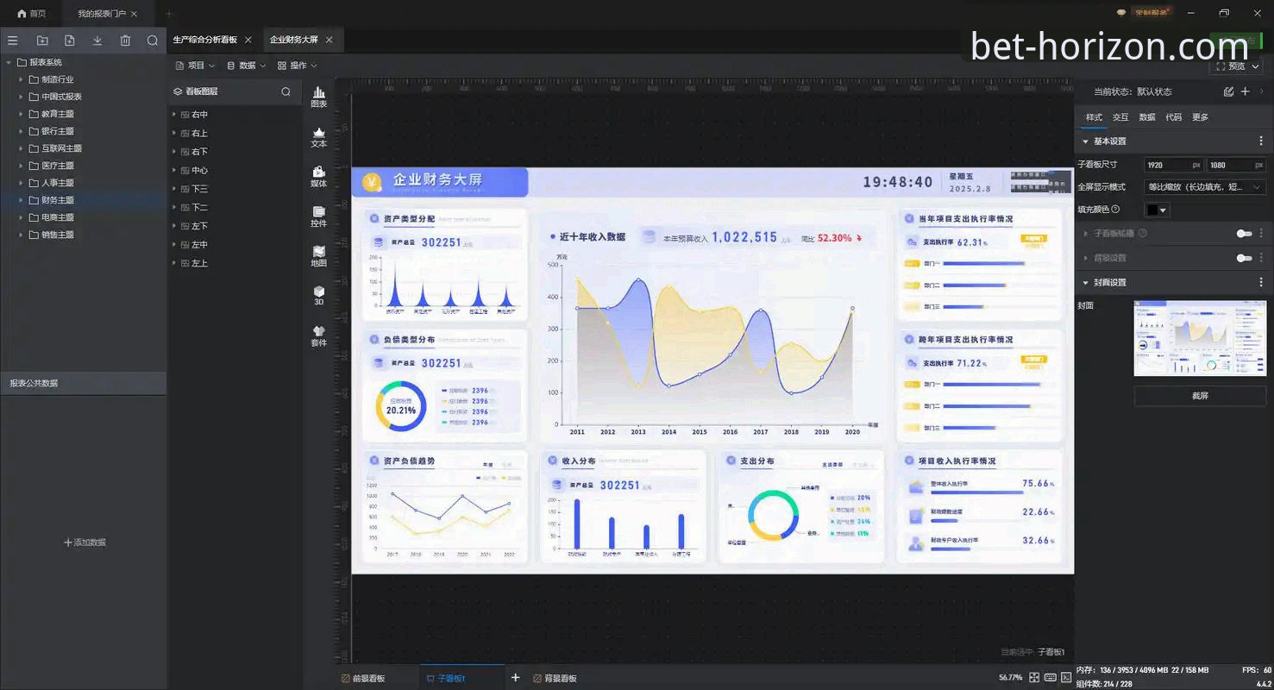Click the 封面 cover thumbnail image
Viewport: 1274px width, 690px height.
click(x=1200, y=338)
